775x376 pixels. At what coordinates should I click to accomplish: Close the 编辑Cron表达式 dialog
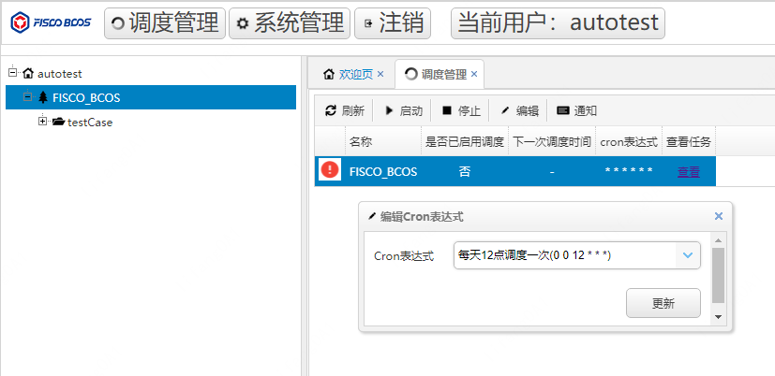(x=719, y=216)
